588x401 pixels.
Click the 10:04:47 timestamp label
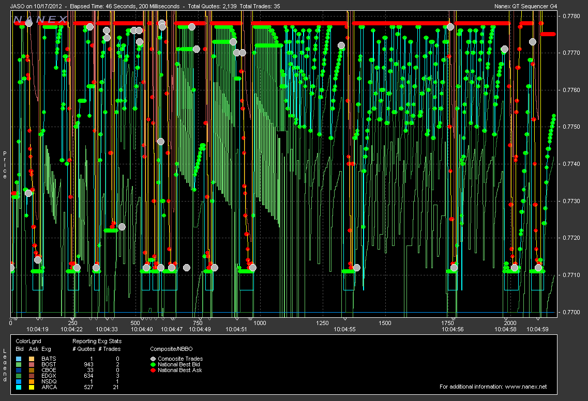pyautogui.click(x=172, y=329)
